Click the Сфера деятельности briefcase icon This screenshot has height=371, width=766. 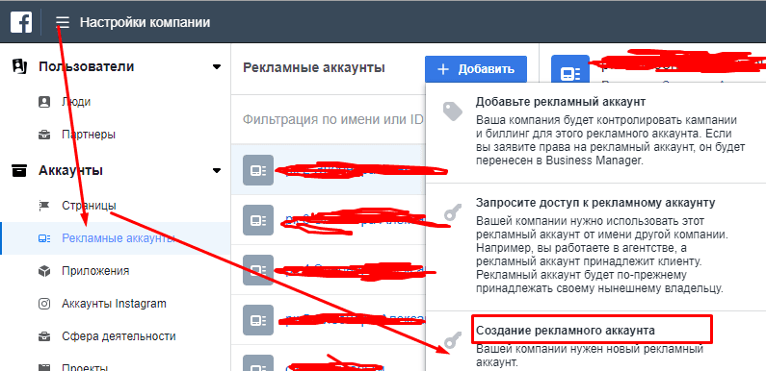[44, 336]
